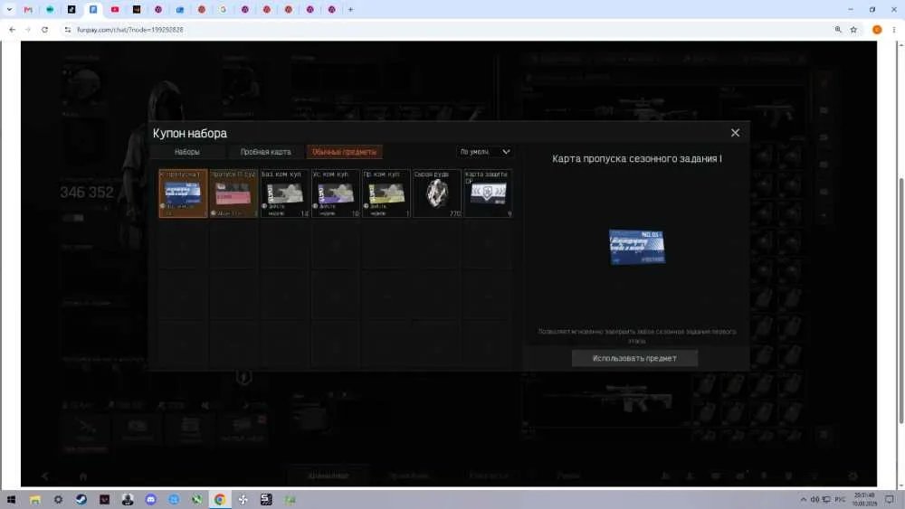Go back to the previous page
The width and height of the screenshot is (905, 509).
click(12, 30)
